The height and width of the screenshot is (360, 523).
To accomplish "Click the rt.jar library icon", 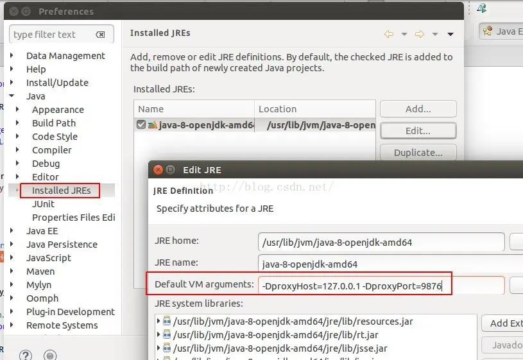I will [167, 334].
